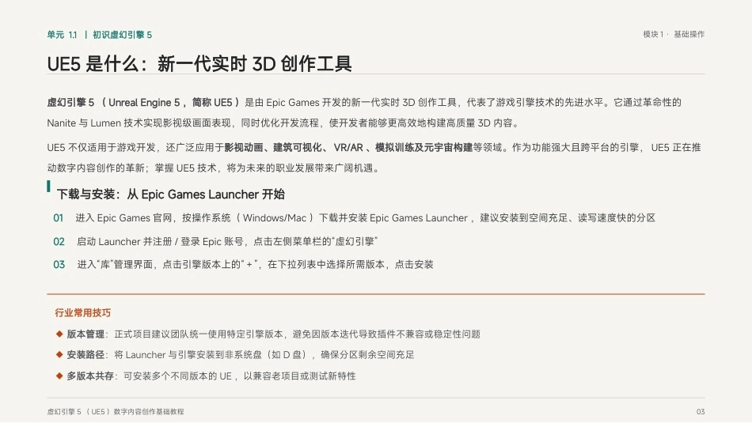
Task: Click the title "UE5 是什么：新一代实时 3D 创作工具"
Action: 199,64
